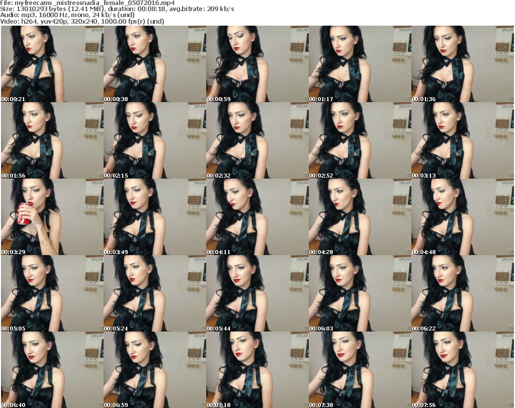The width and height of the screenshot is (515, 408).
Task: Click the snapshot marked 00:05:44
Action: 257,293
